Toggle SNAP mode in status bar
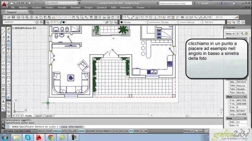The height and width of the screenshot is (141, 252). pos(49,131)
